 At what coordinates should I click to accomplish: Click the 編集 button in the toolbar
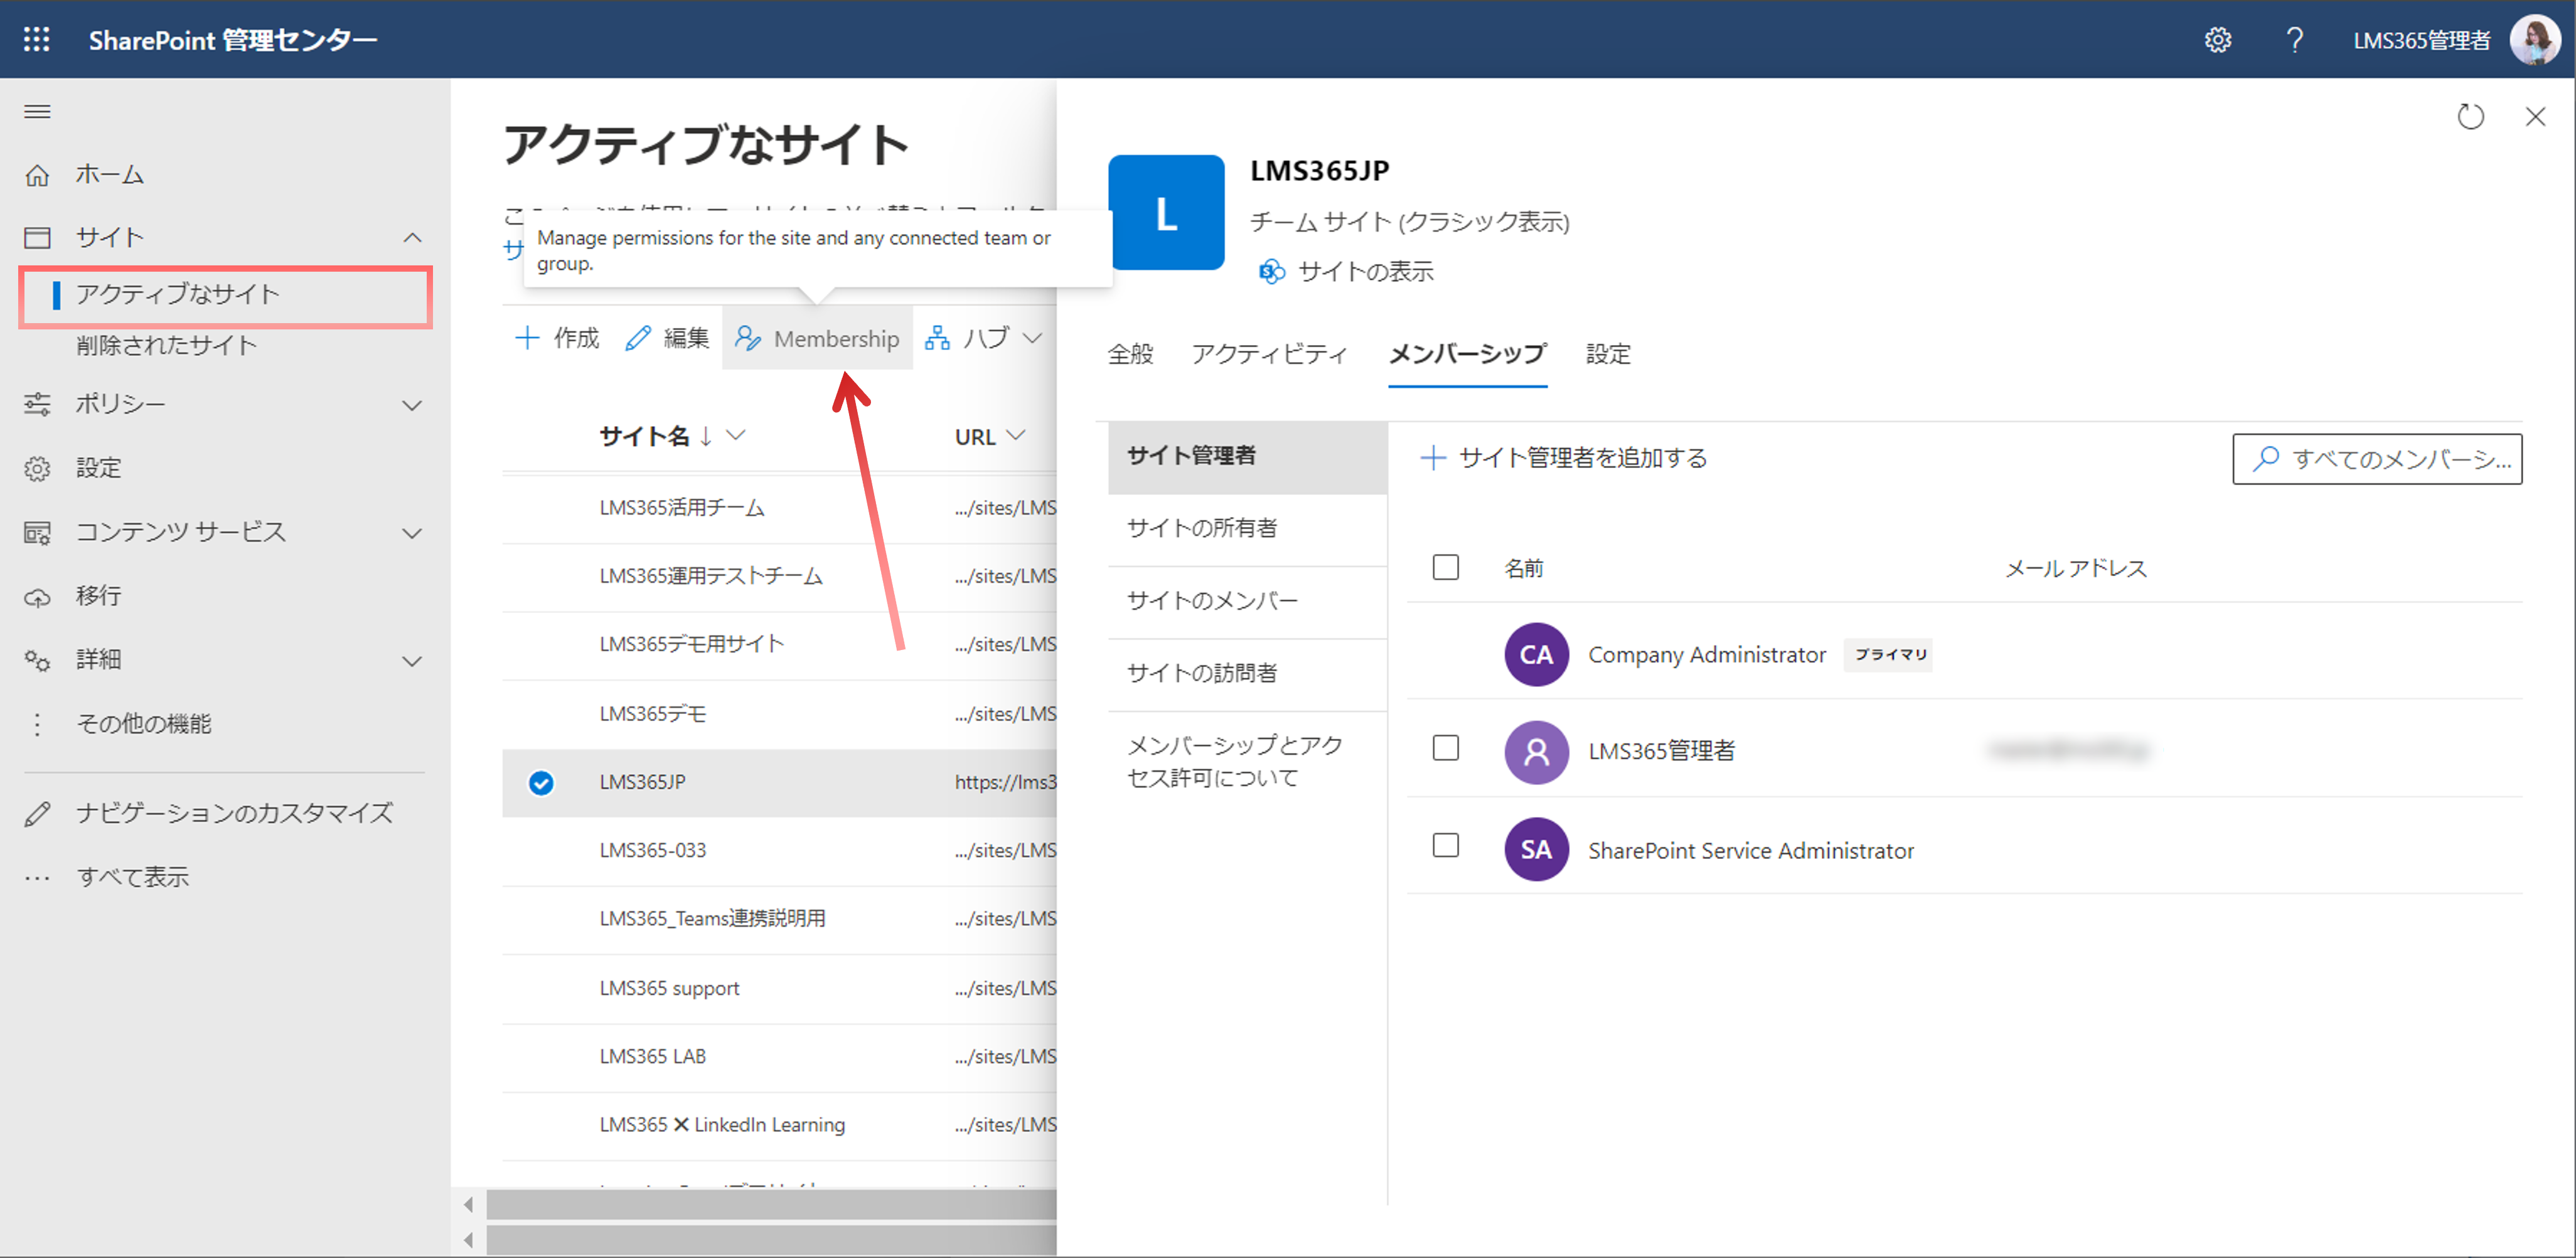tap(667, 338)
